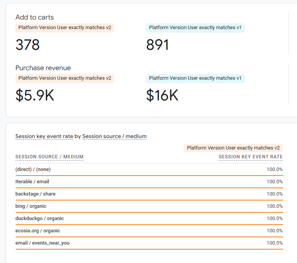The image size is (297, 263).
Task: Click the v1 comparison chip under Add to carts
Action: (x=195, y=28)
